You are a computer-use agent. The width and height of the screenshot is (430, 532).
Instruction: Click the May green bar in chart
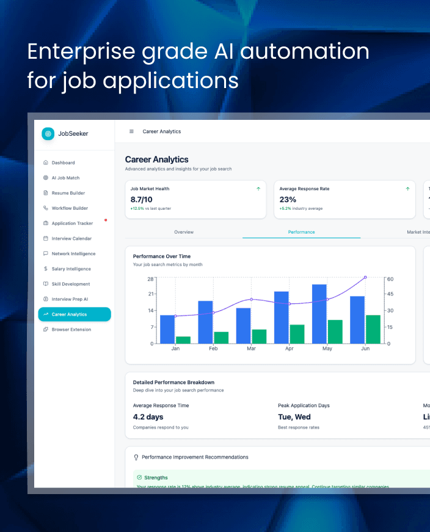(335, 332)
